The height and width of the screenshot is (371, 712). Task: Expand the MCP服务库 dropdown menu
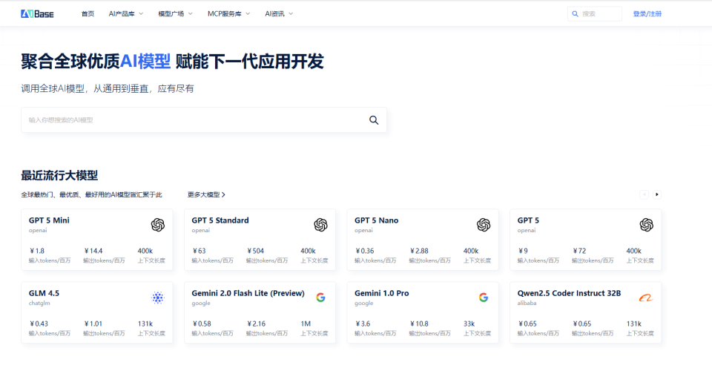click(229, 14)
